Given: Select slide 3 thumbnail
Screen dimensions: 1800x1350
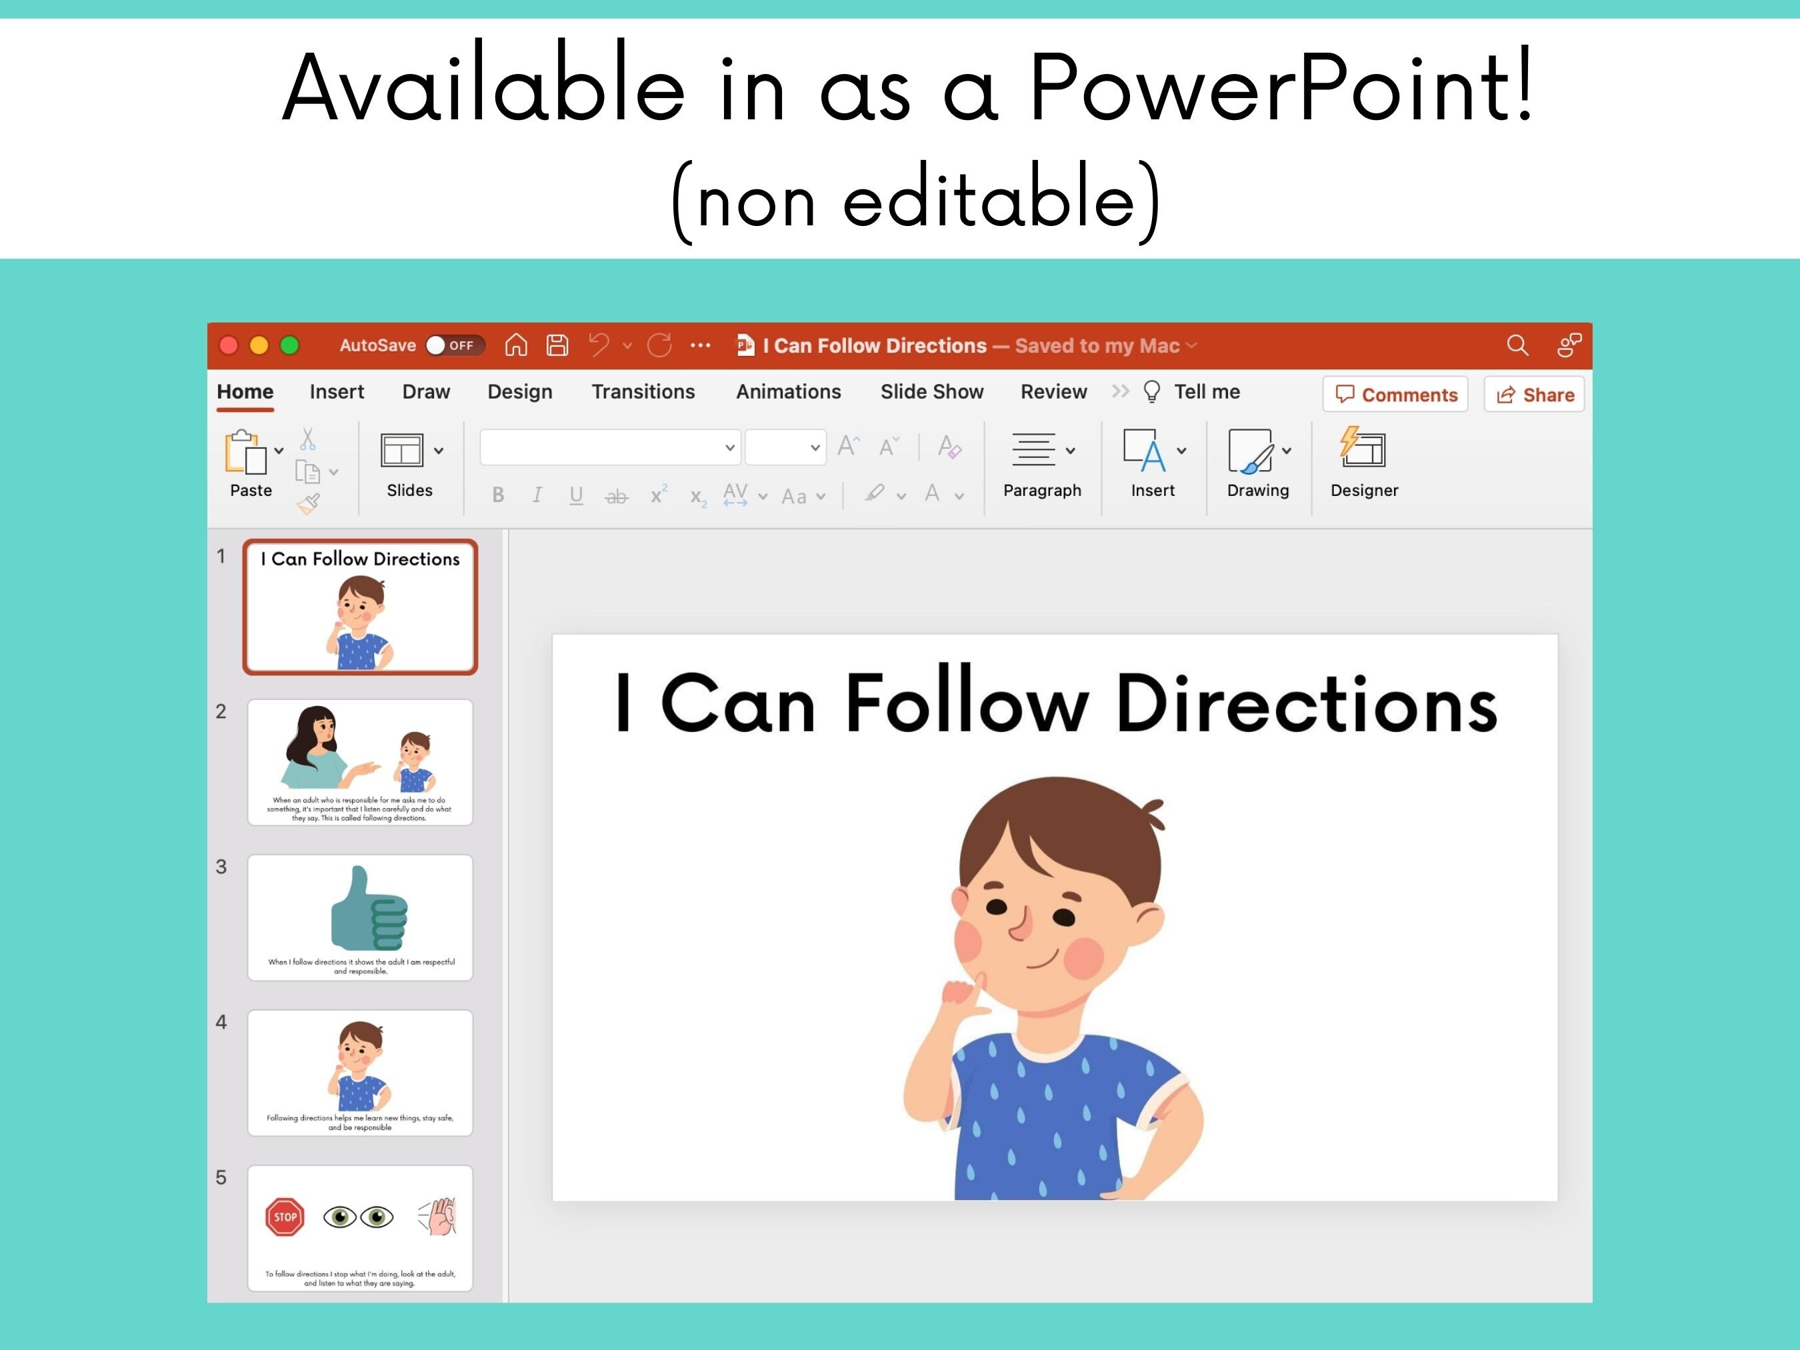Looking at the screenshot, I should (x=361, y=917).
